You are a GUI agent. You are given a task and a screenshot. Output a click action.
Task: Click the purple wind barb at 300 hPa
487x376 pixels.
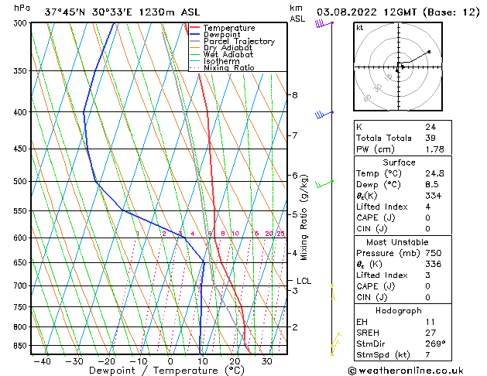click(324, 23)
